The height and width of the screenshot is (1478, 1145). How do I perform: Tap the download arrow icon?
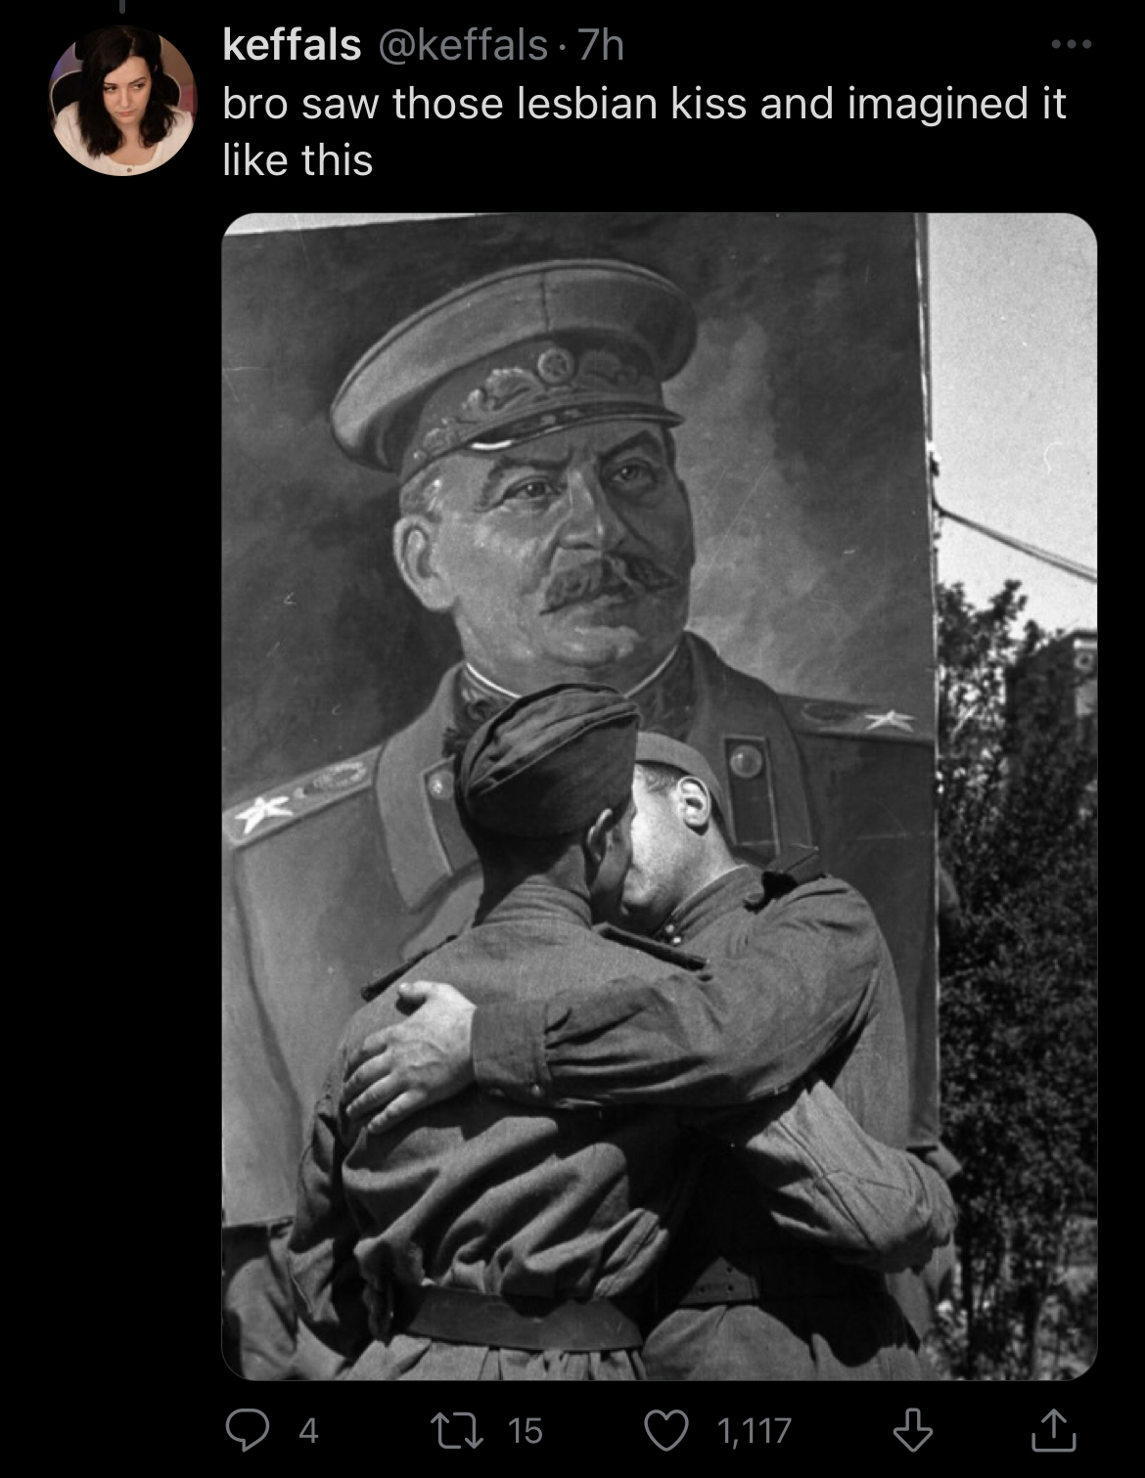click(x=912, y=1430)
